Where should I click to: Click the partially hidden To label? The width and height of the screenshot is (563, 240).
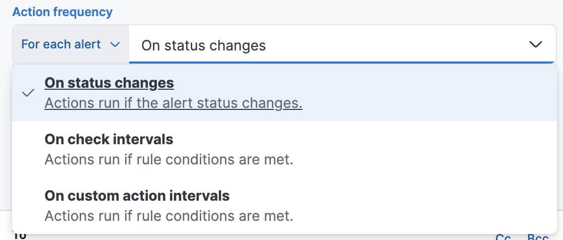20,236
